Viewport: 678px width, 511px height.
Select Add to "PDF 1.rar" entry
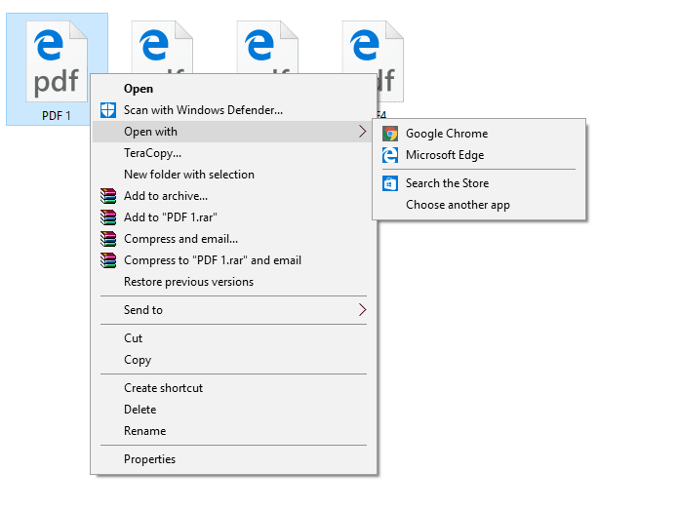[x=234, y=217]
